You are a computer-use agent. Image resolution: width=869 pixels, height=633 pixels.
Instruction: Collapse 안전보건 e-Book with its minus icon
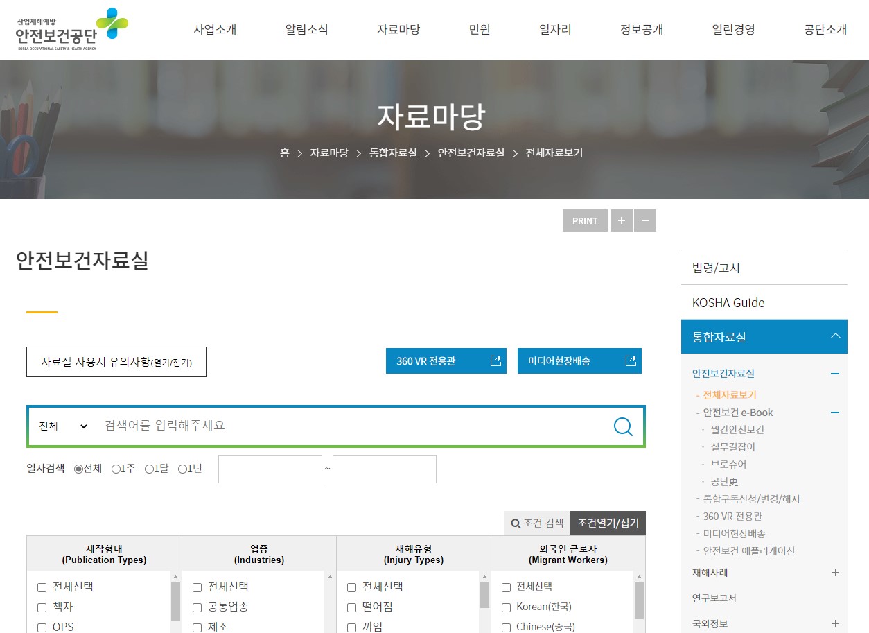click(x=835, y=413)
